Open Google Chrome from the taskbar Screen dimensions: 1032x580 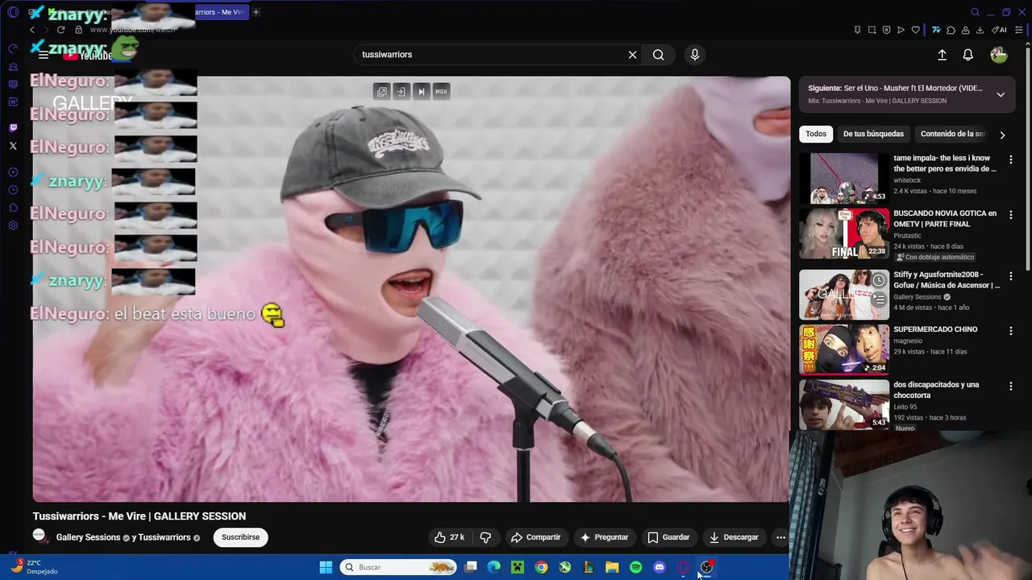click(541, 567)
